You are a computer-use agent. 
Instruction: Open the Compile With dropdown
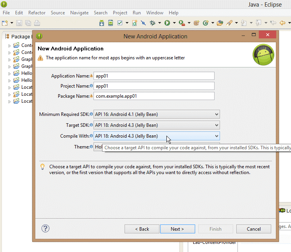pyautogui.click(x=156, y=136)
